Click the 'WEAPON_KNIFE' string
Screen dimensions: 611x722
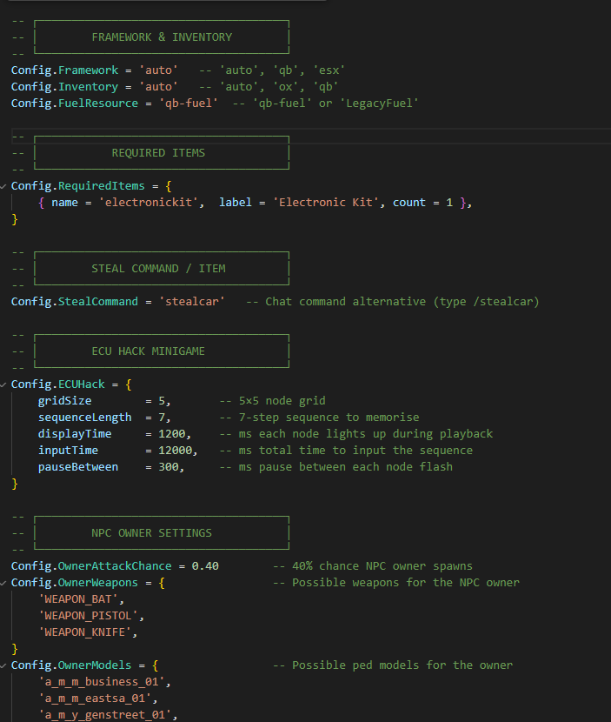click(x=84, y=632)
